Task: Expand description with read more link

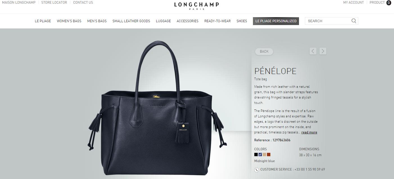Action: click(309, 132)
